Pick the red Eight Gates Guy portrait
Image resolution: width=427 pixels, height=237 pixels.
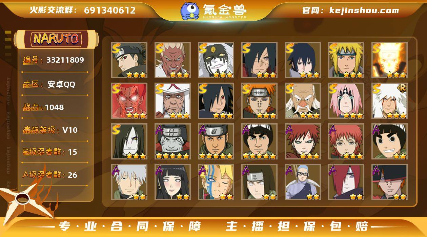[x=129, y=101]
